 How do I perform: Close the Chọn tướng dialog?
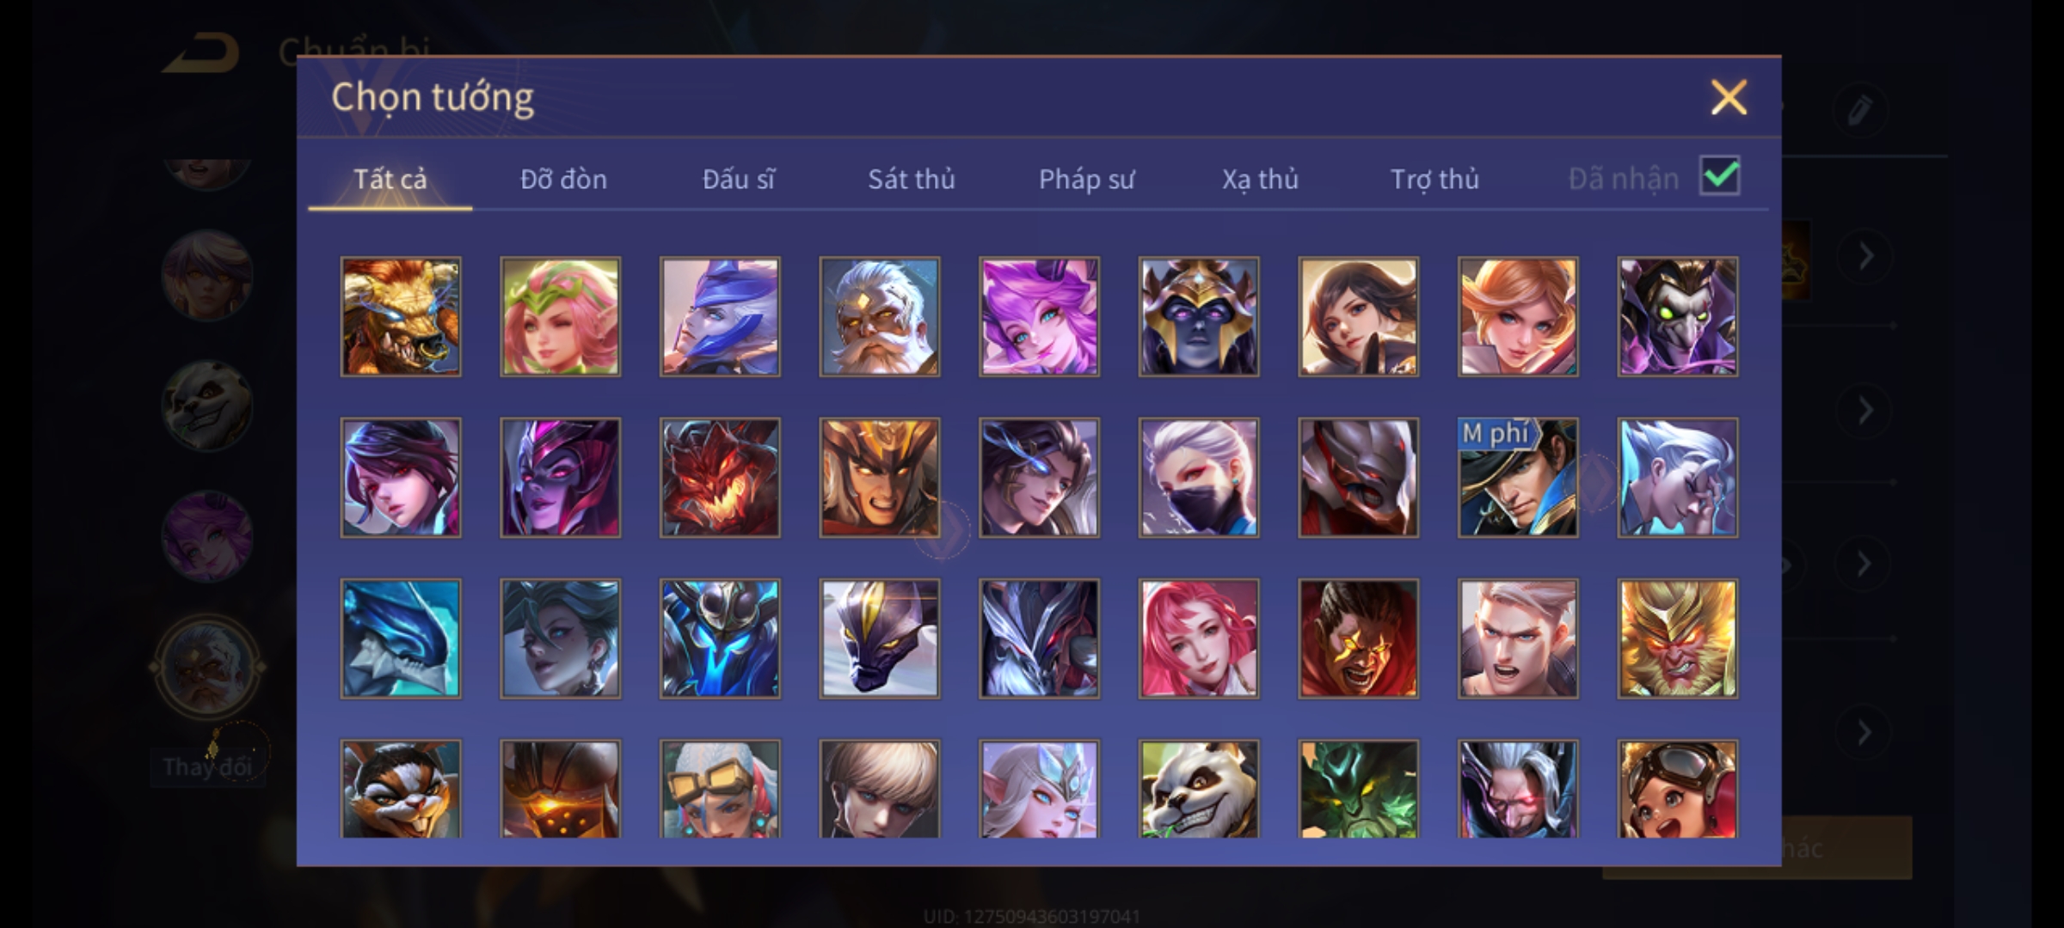(1729, 97)
